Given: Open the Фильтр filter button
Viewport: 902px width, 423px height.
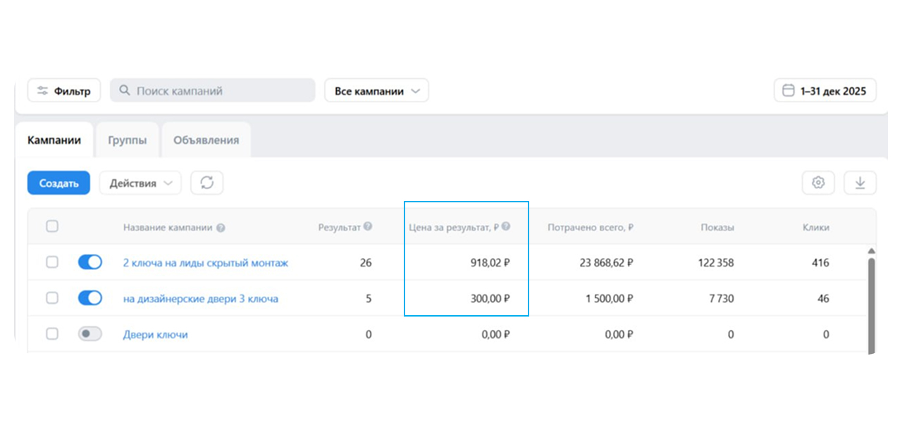Looking at the screenshot, I should (x=64, y=91).
